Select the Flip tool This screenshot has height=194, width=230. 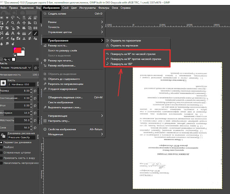click(35, 28)
